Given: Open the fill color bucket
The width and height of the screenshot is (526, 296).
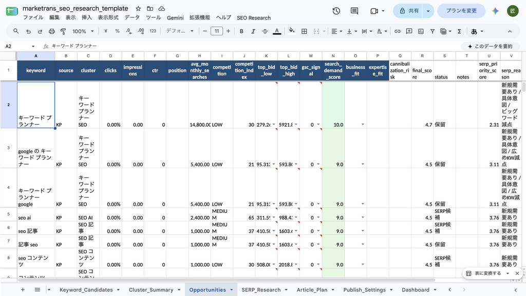Looking at the screenshot, I should [x=292, y=31].
